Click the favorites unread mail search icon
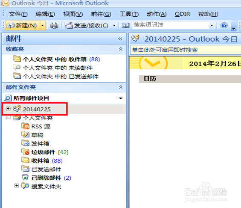This screenshot has height=208, width=241. [17, 67]
